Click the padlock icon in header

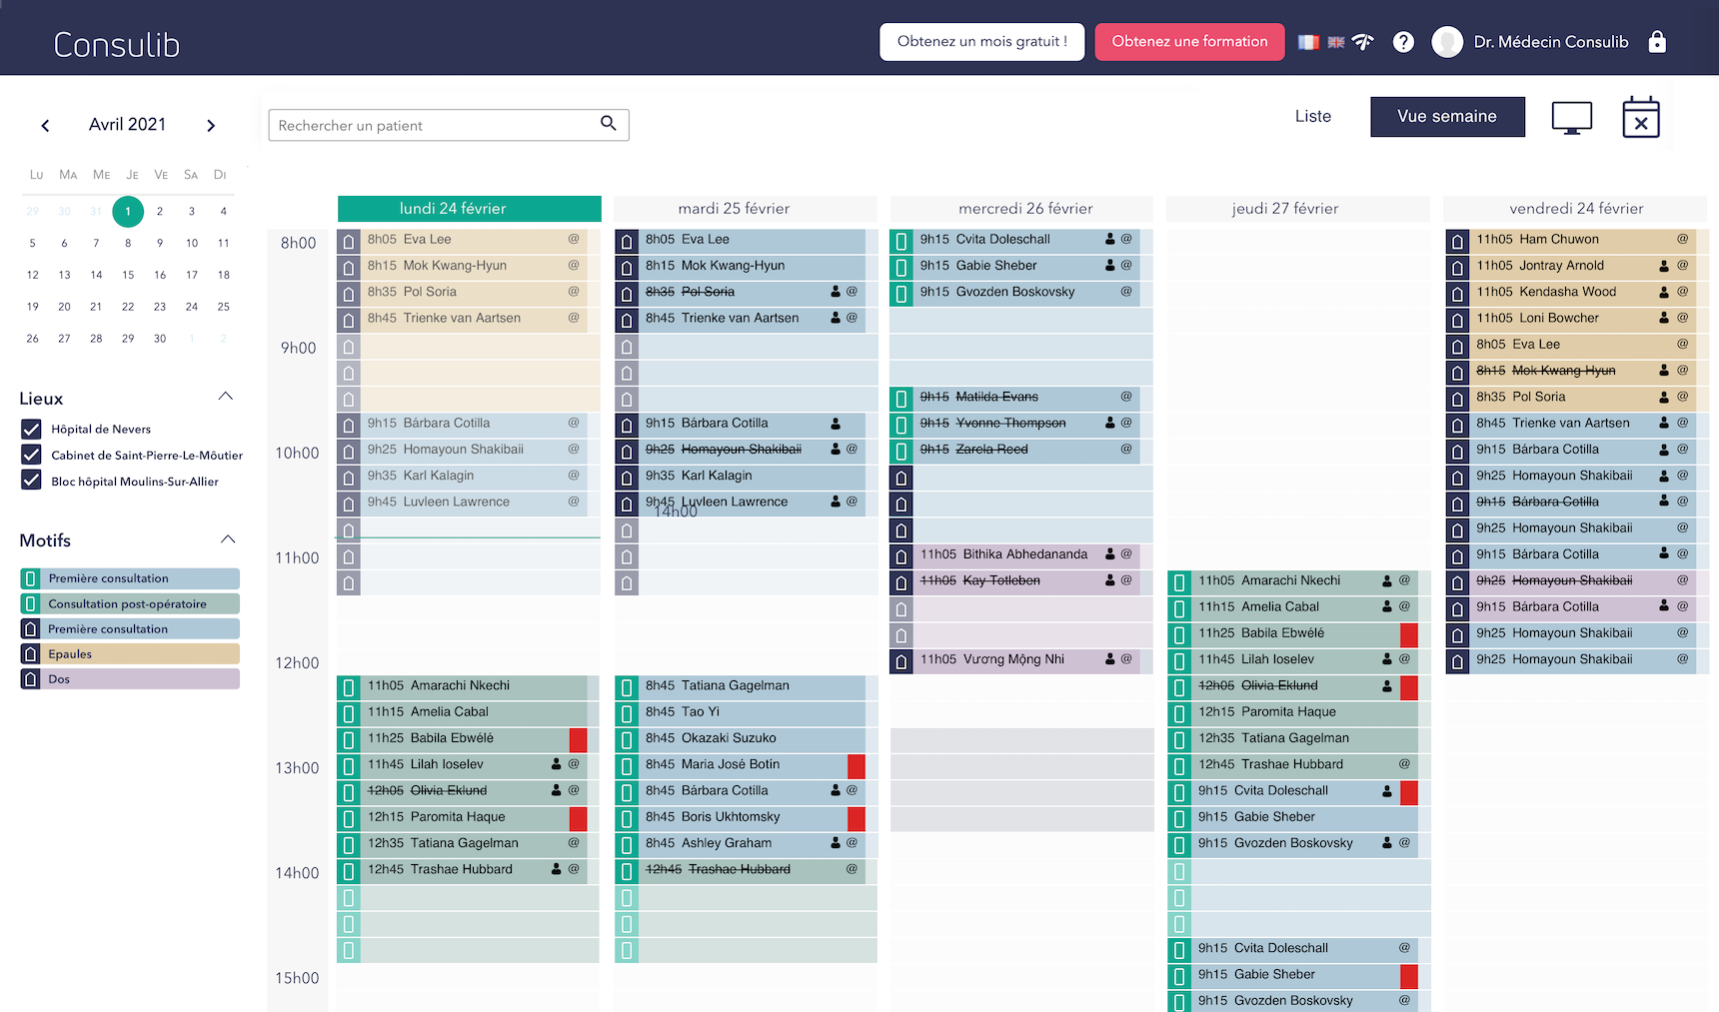pos(1657,42)
